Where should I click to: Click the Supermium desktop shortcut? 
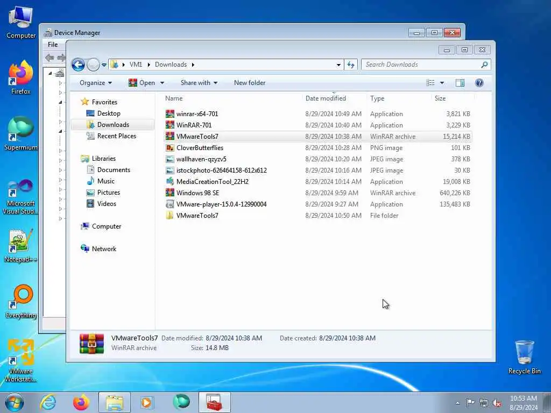coord(21,133)
